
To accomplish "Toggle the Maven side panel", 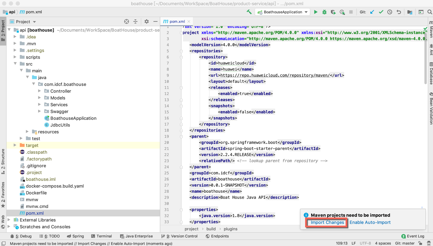I will coord(431,30).
